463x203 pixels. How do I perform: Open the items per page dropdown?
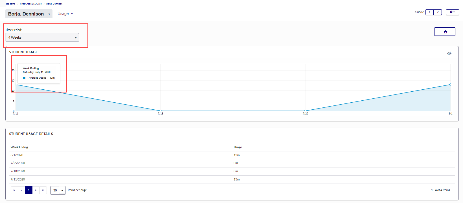point(58,190)
